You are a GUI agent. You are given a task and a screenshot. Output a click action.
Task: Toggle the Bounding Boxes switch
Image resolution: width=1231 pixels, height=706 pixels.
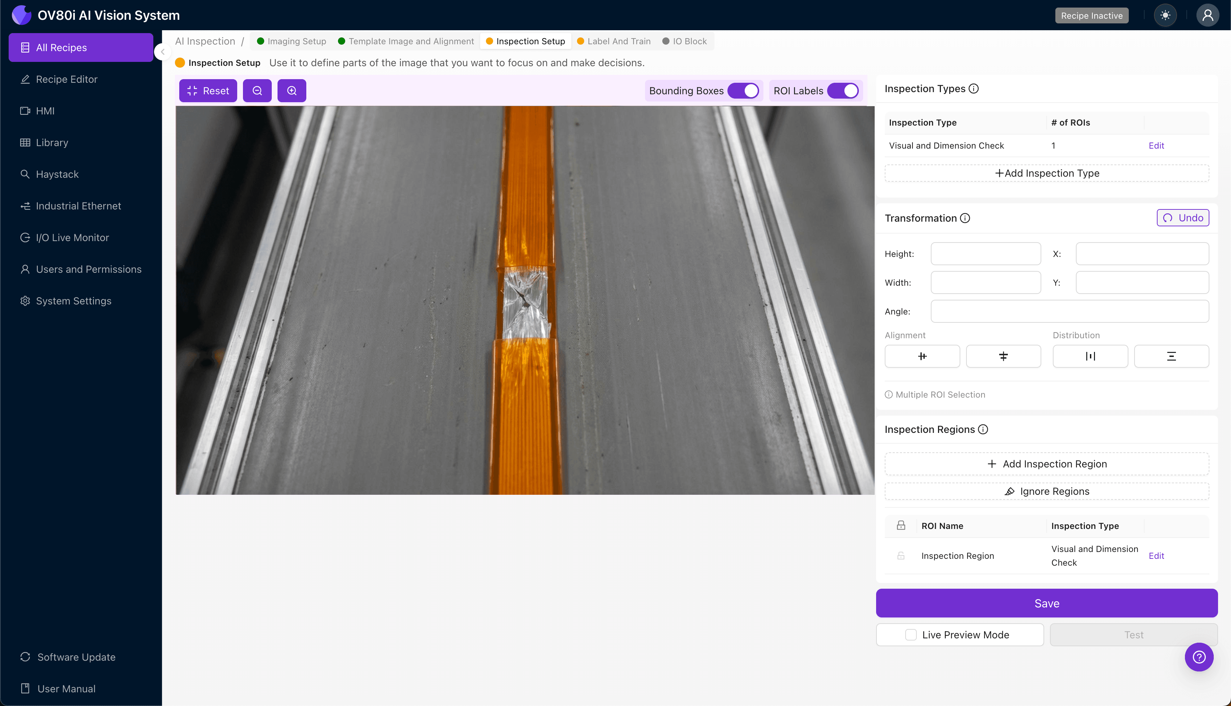743,91
